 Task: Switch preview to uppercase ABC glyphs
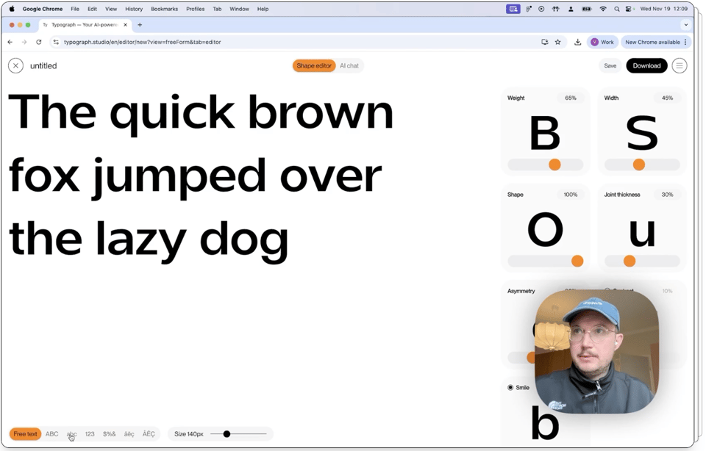pos(51,434)
